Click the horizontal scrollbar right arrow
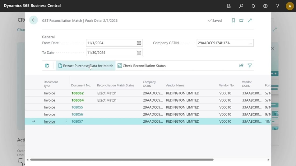Image resolution: width=296 pixels, height=166 pixels. pyautogui.click(x=268, y=160)
